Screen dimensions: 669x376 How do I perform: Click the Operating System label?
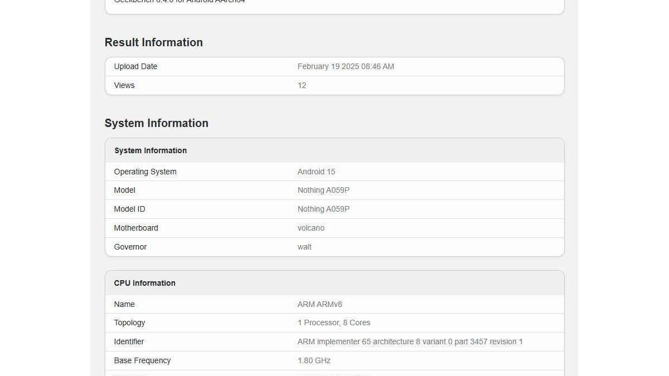pyautogui.click(x=145, y=172)
